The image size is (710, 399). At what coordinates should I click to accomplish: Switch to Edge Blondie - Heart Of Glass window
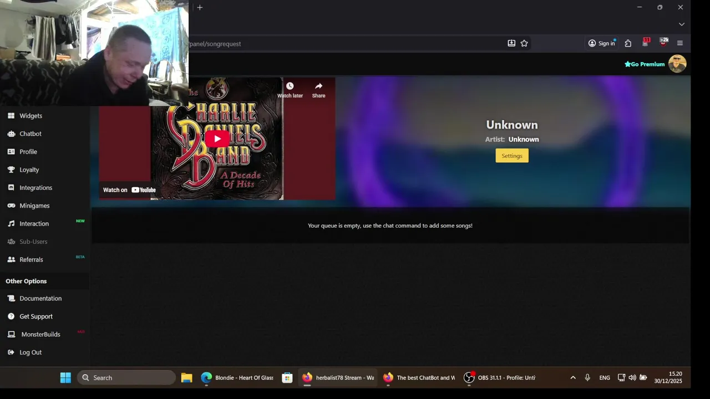click(x=237, y=377)
